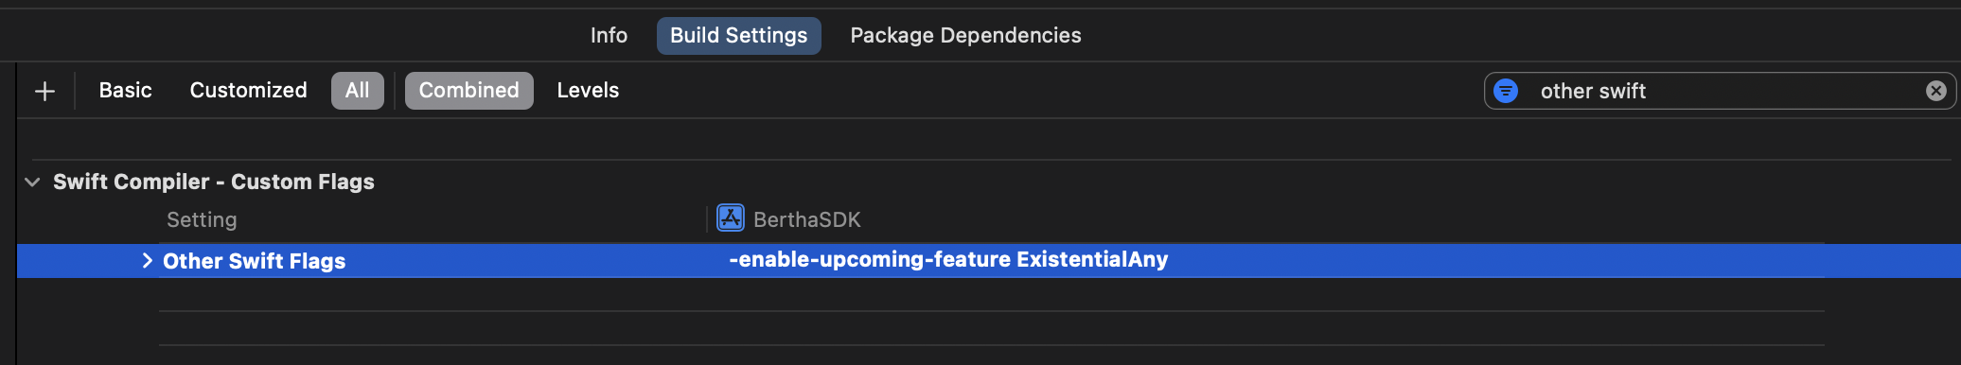Image resolution: width=1961 pixels, height=365 pixels.
Task: Select the Other Swift Flags setting name
Action: click(254, 261)
